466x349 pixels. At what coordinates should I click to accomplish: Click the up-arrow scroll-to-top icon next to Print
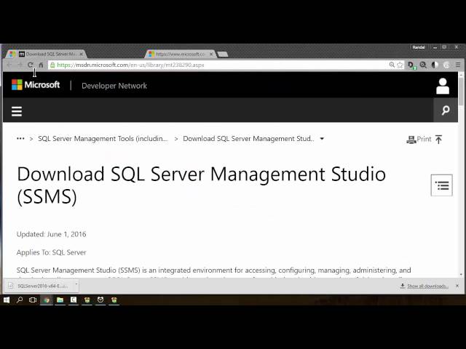point(438,139)
